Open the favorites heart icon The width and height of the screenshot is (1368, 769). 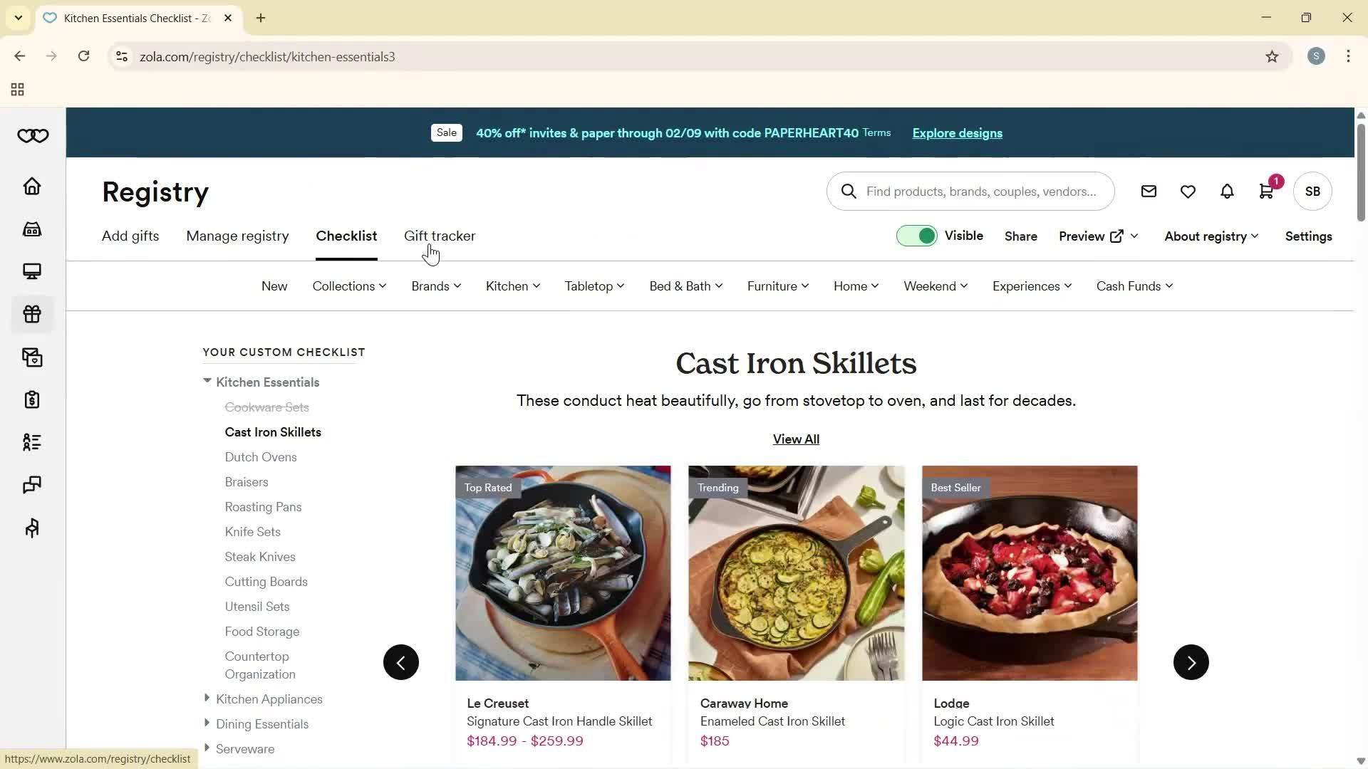(1188, 191)
